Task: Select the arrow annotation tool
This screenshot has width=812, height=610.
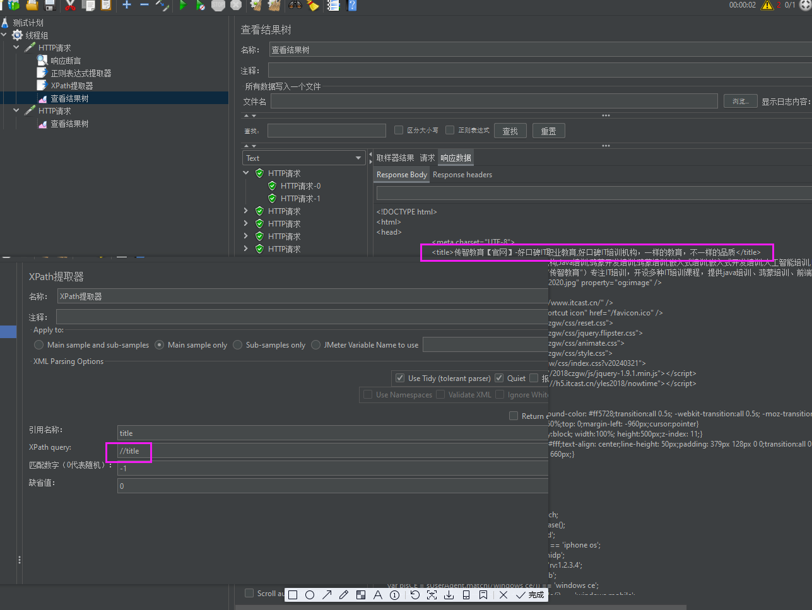Action: 327,595
